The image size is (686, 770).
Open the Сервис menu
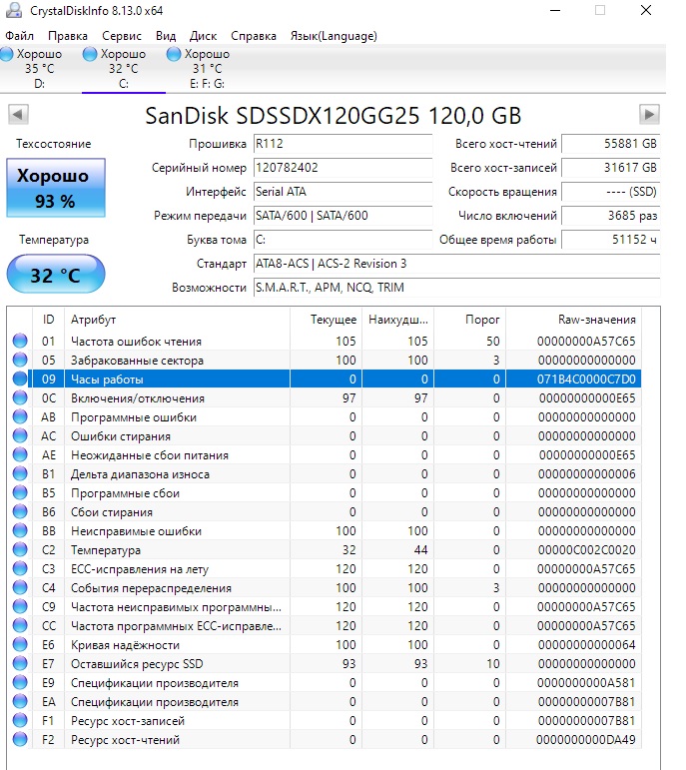coord(122,36)
